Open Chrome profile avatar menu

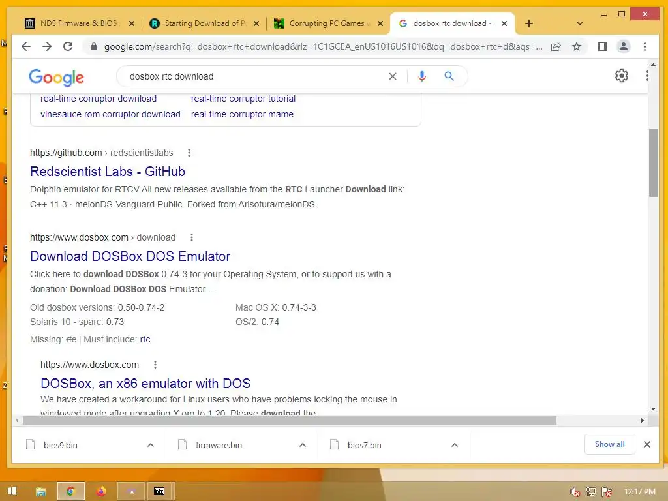[x=623, y=46]
